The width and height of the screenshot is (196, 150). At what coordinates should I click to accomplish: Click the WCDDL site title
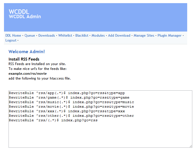[x=19, y=12]
